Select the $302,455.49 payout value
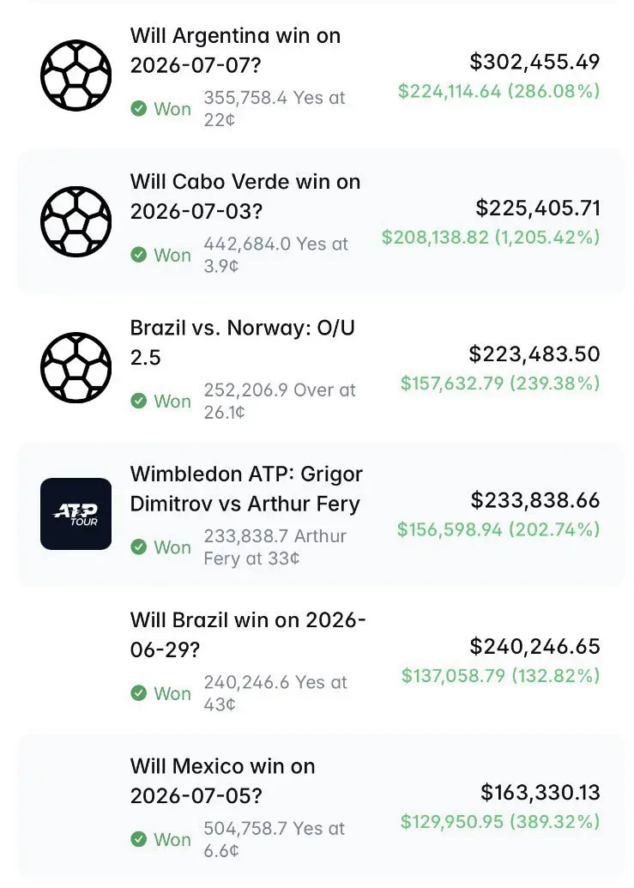This screenshot has height=888, width=634. (534, 62)
